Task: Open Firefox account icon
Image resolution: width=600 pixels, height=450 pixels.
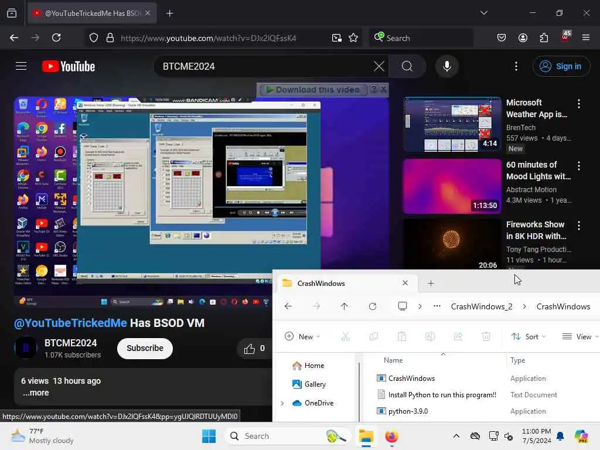Action: pos(523,38)
